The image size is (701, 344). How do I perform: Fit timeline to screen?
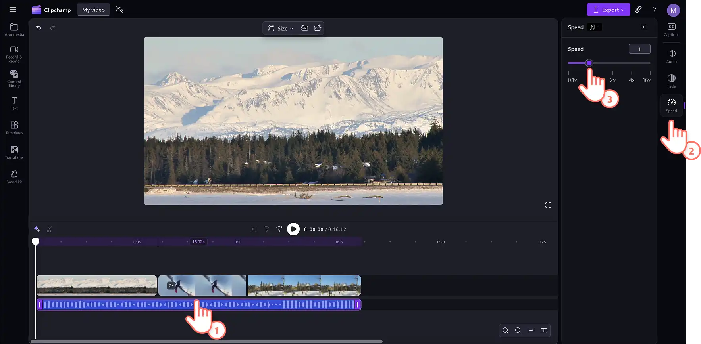[531, 330]
